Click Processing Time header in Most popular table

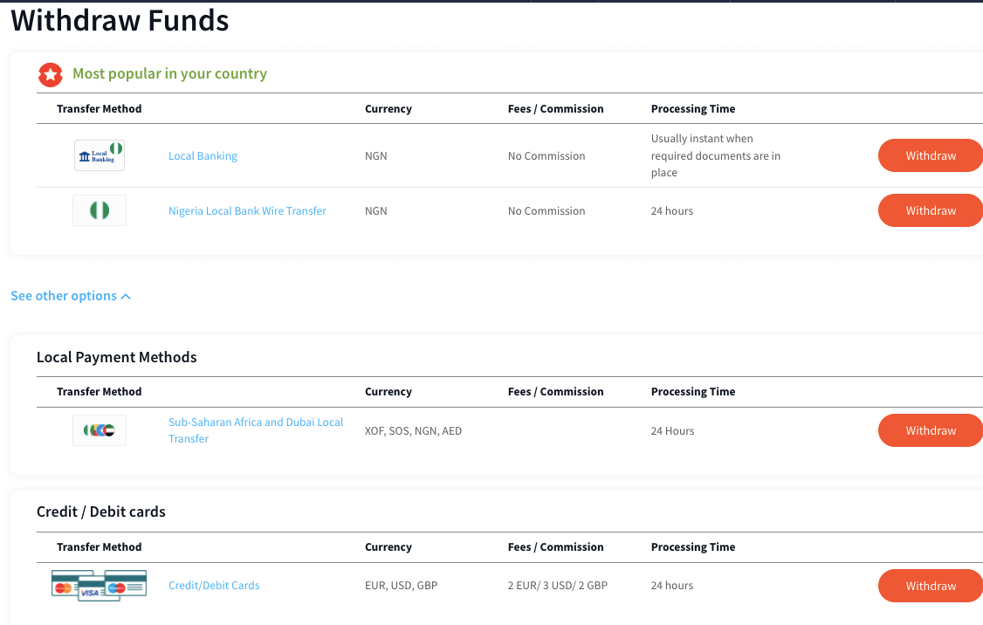click(x=693, y=109)
